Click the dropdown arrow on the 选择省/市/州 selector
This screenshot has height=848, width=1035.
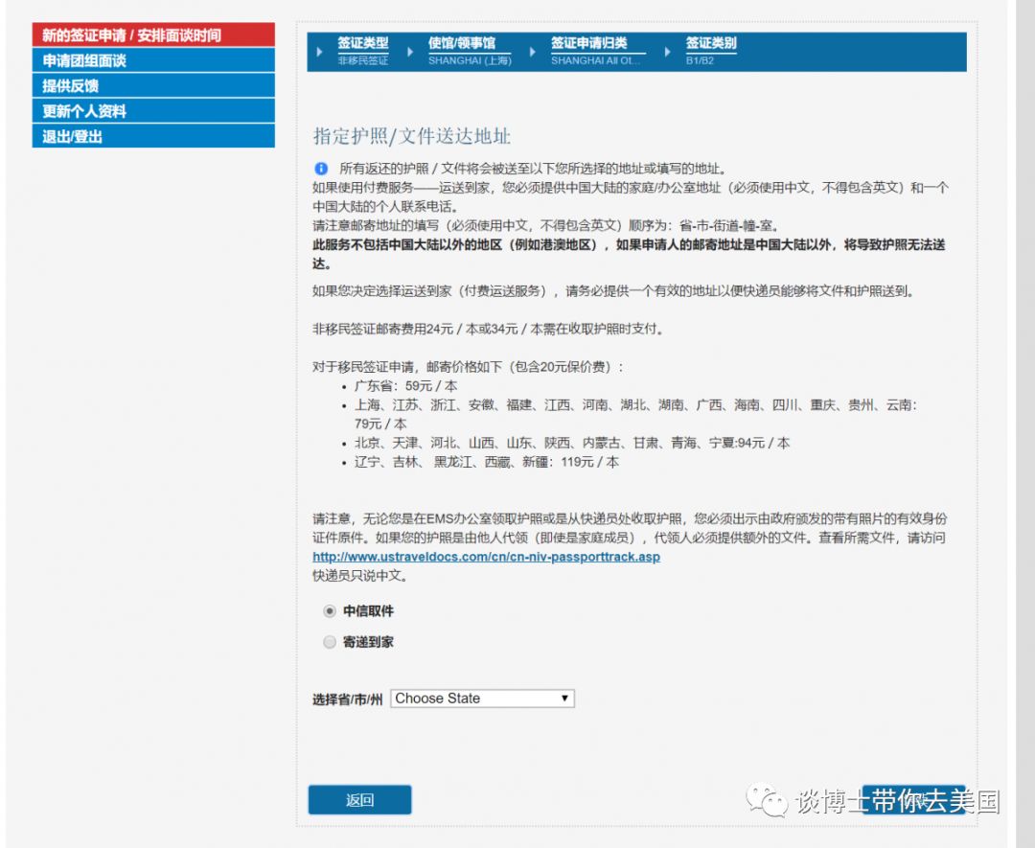point(563,699)
